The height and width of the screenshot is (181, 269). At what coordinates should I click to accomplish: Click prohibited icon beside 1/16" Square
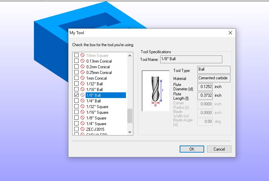click(83, 112)
